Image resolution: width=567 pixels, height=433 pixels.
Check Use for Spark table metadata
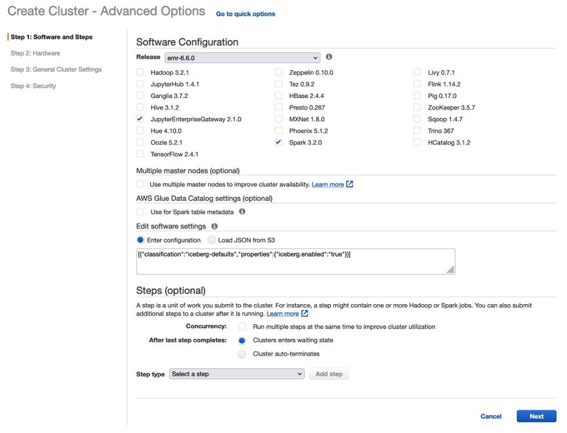[140, 211]
